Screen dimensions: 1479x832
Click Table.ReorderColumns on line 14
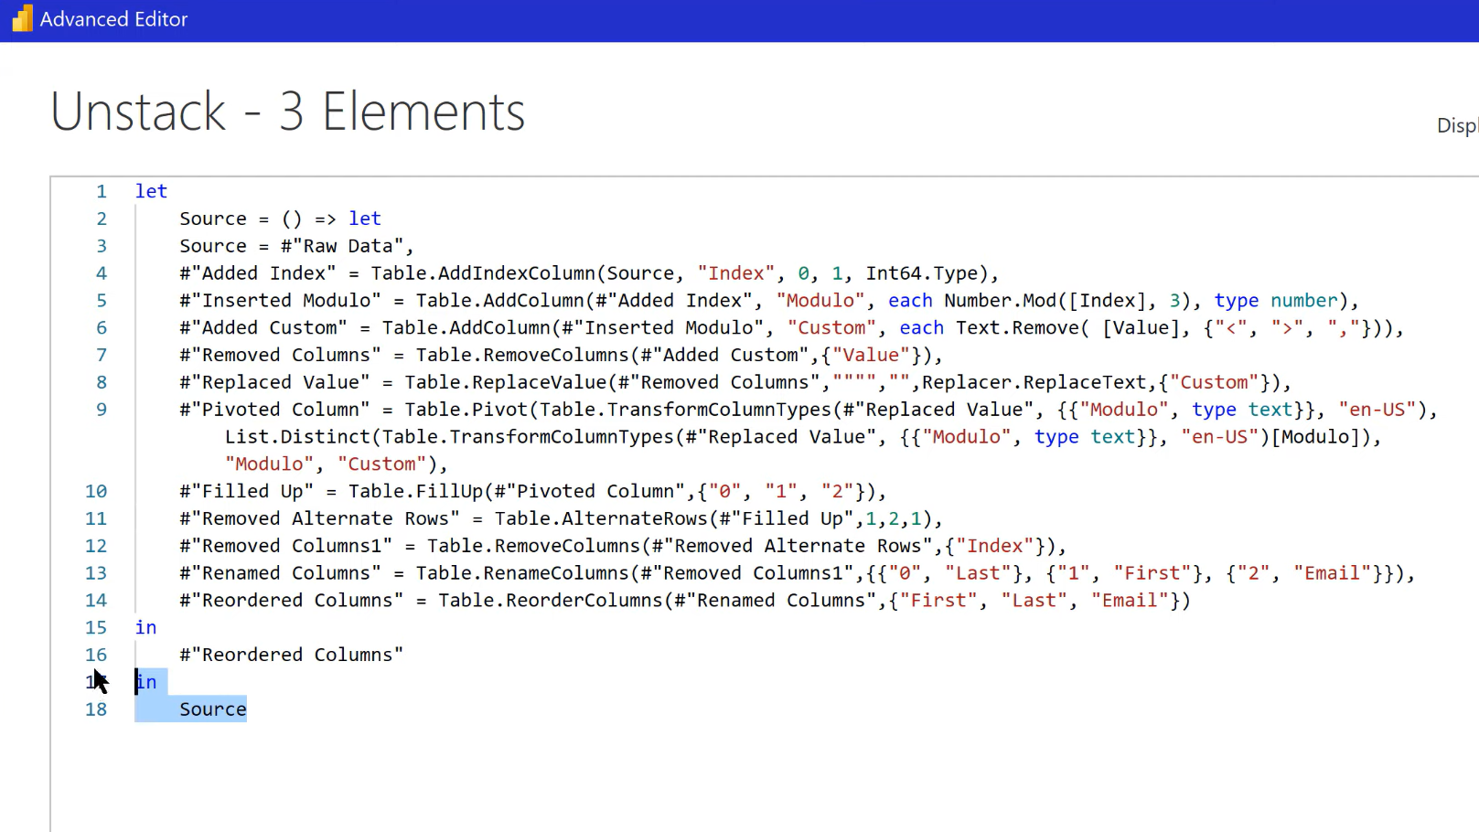[x=551, y=601]
